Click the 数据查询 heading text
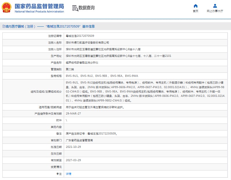Viewport: 231px width, 180px height. [86, 8]
